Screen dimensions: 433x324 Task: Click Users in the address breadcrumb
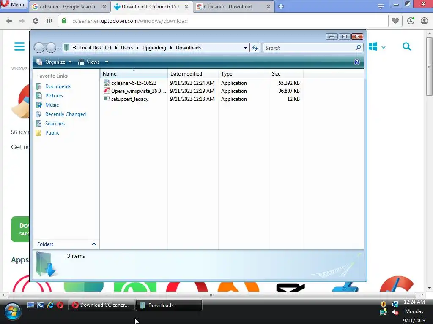click(x=127, y=48)
